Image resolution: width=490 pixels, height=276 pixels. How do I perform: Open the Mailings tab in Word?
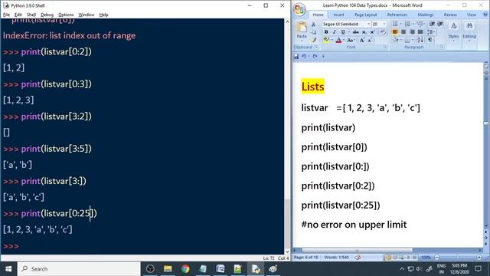point(426,15)
